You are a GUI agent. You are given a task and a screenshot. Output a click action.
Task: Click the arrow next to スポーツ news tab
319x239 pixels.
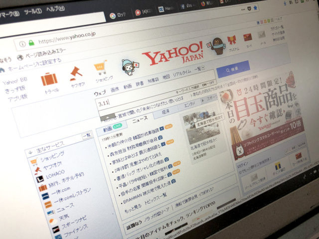click(x=203, y=101)
